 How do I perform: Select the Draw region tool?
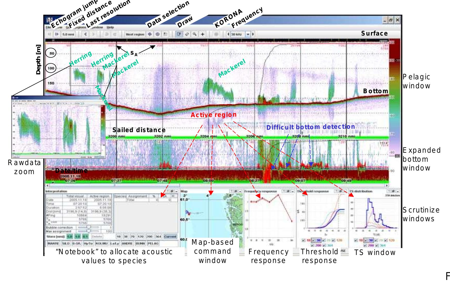[179, 34]
